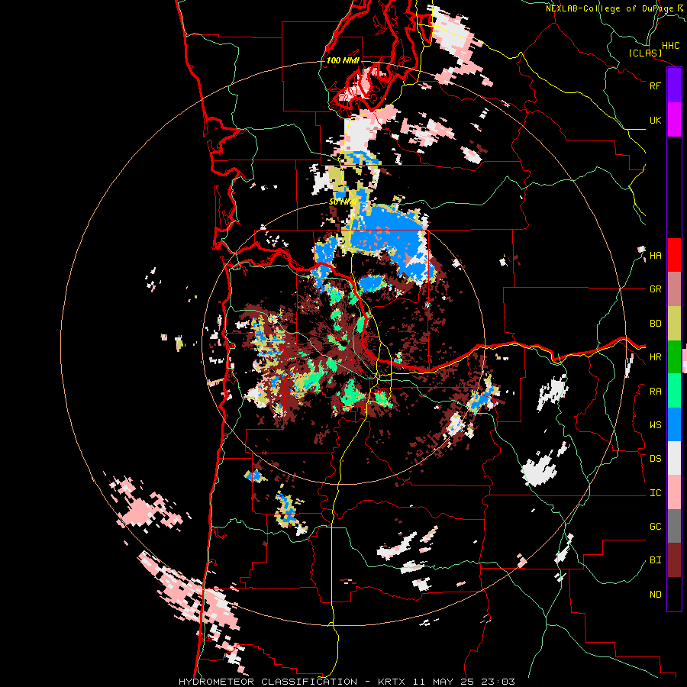This screenshot has height=687, width=687.
Task: Click the BI legend label
Action: coord(655,560)
